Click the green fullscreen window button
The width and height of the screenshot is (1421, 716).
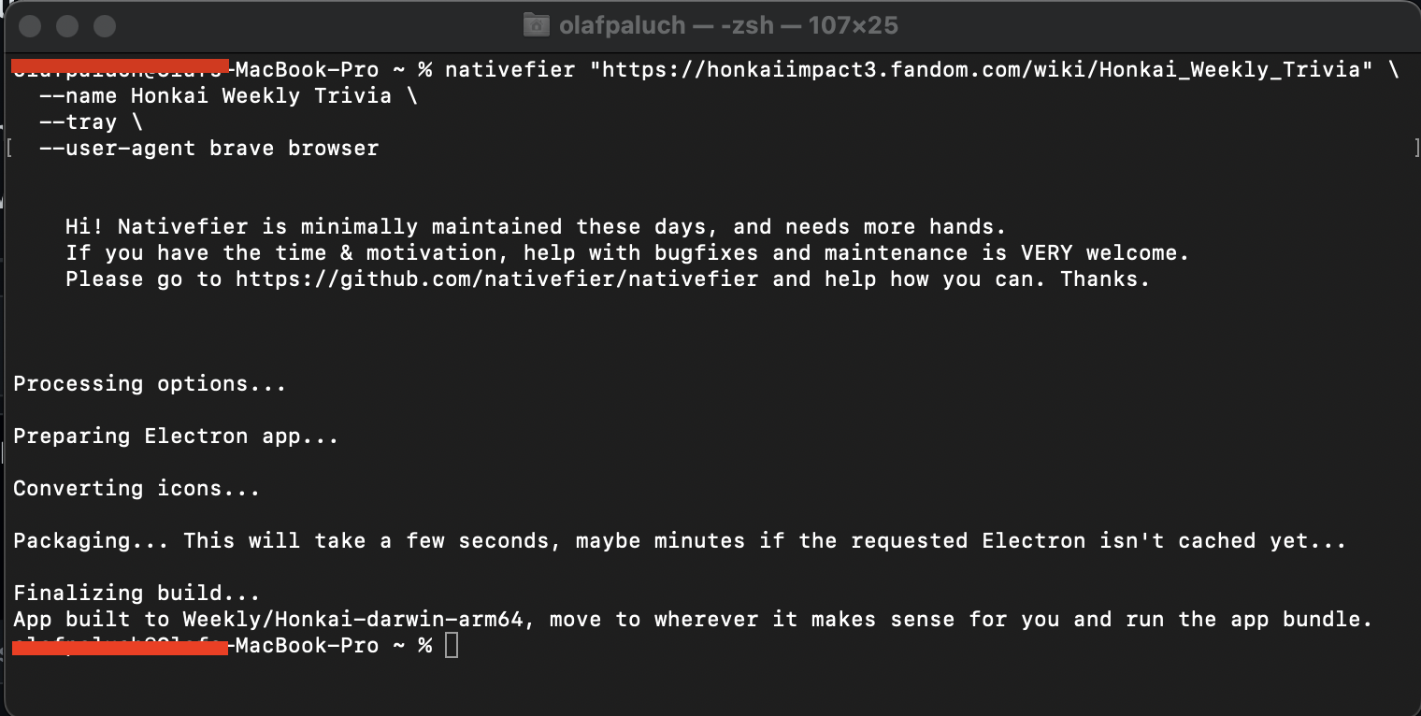pos(104,26)
